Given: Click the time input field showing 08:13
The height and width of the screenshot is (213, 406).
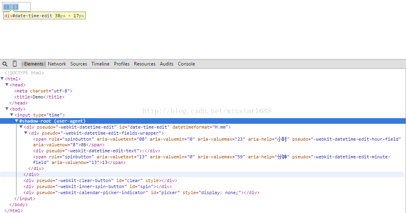Looking at the screenshot, I should [16, 7].
